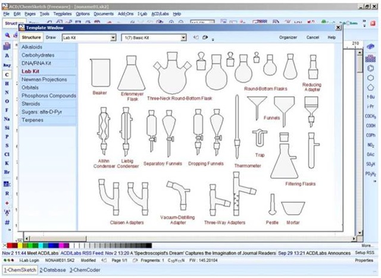The image size is (381, 278).
Task: Insert the SO3H group
Action: pos(370,164)
